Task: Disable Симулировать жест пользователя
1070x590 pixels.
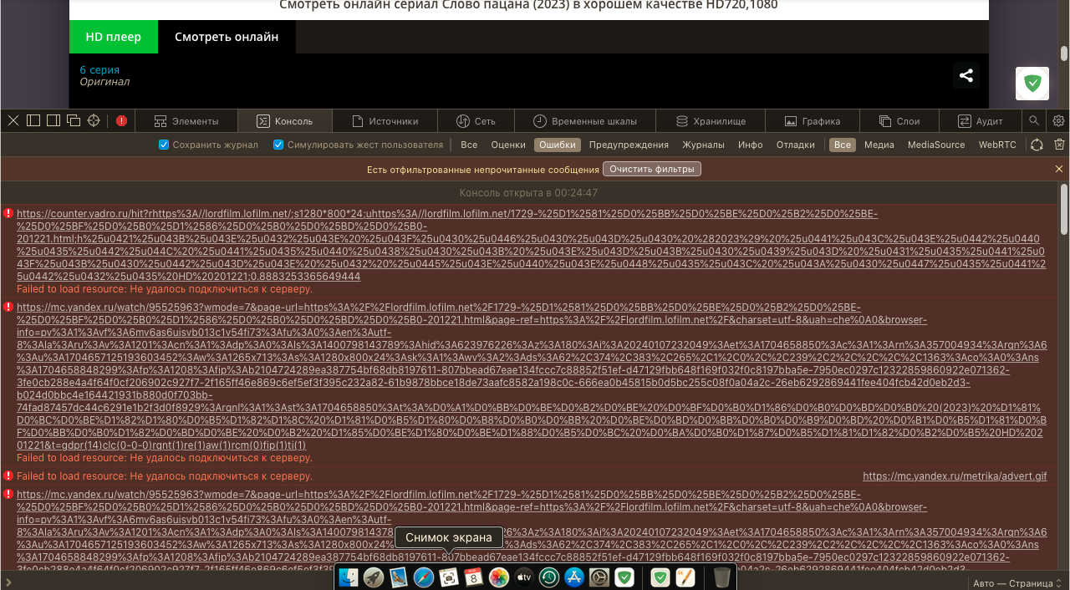Action: point(278,144)
